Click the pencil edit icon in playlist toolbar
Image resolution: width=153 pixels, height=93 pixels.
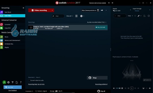pos(138,16)
